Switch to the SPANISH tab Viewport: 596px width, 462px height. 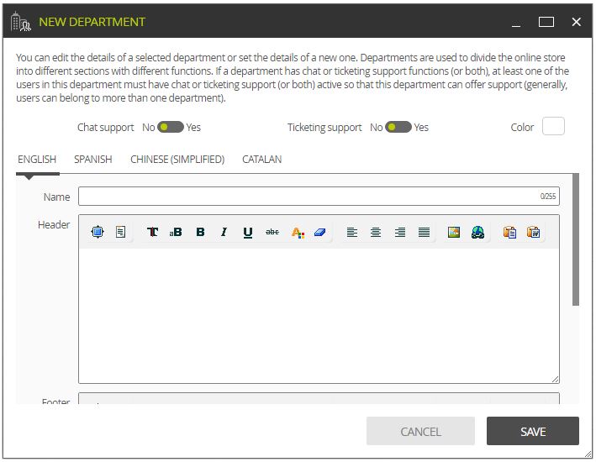coord(93,160)
